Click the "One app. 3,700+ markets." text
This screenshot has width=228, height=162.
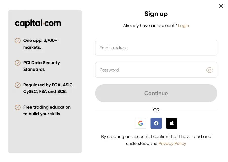point(40,44)
